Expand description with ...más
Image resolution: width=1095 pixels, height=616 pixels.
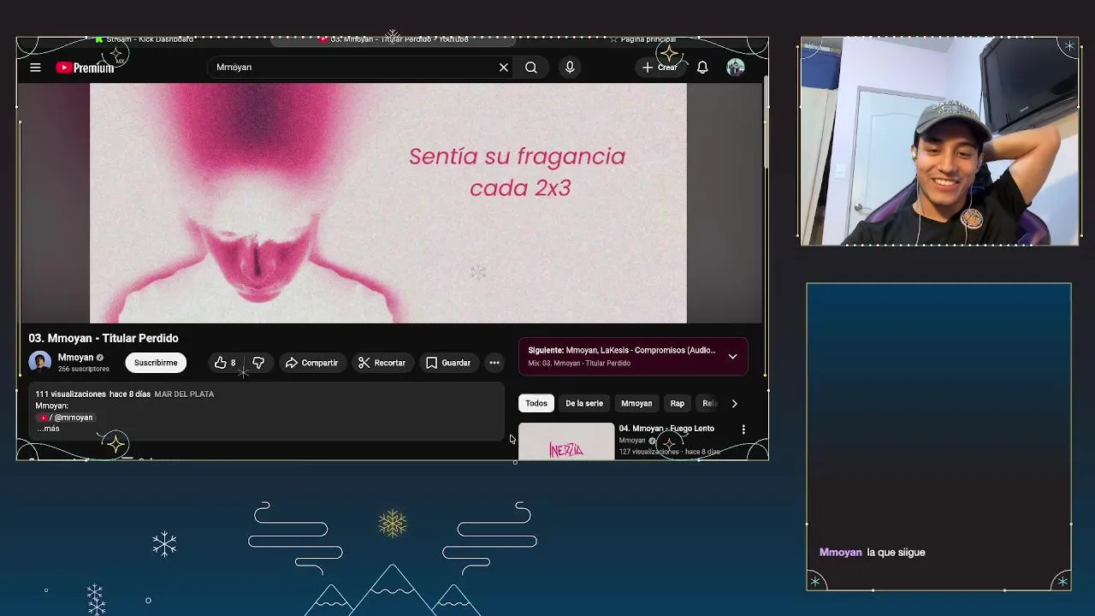pos(49,429)
